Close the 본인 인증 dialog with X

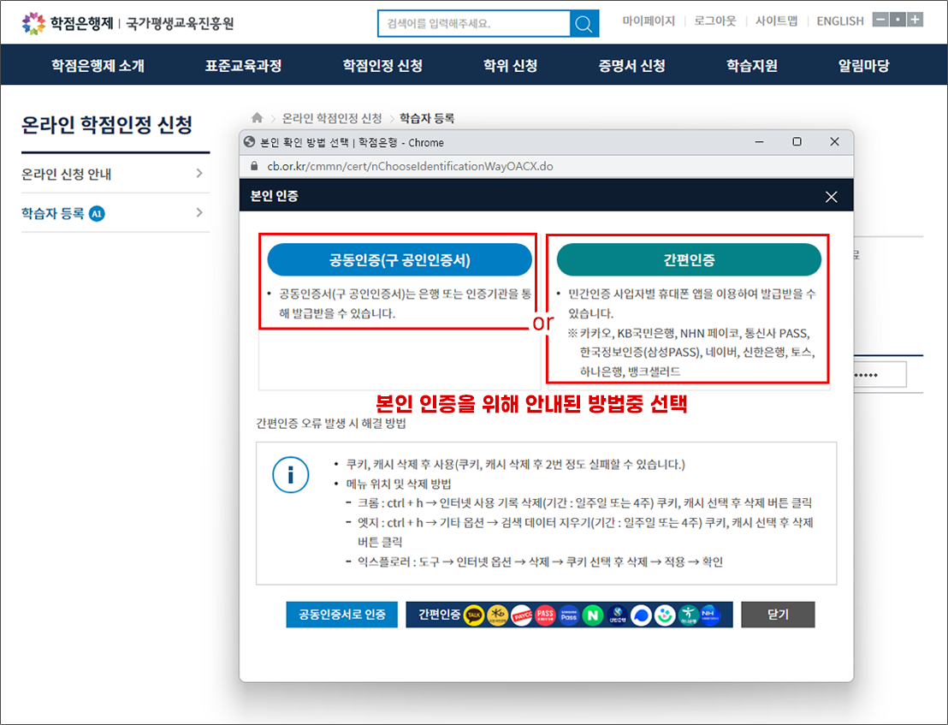click(x=831, y=197)
